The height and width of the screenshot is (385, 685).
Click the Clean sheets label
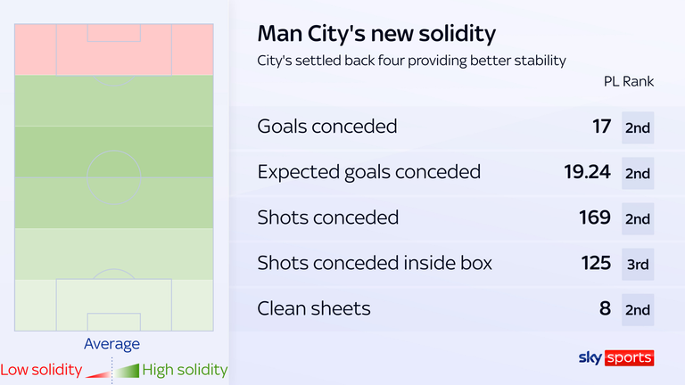point(313,308)
